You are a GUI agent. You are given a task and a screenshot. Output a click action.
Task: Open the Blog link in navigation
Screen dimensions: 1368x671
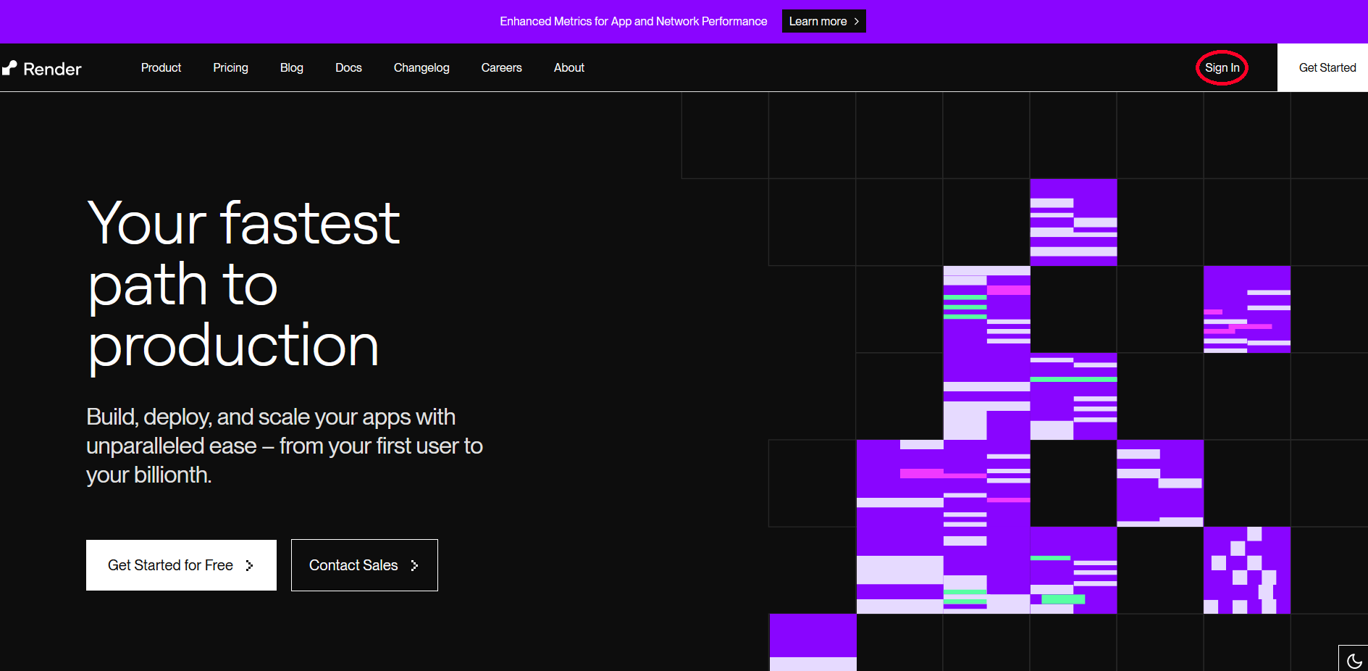[x=291, y=67]
